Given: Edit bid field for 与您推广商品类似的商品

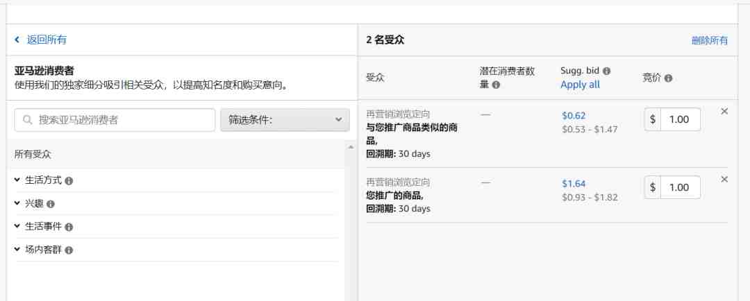Looking at the screenshot, I should pyautogui.click(x=680, y=119).
